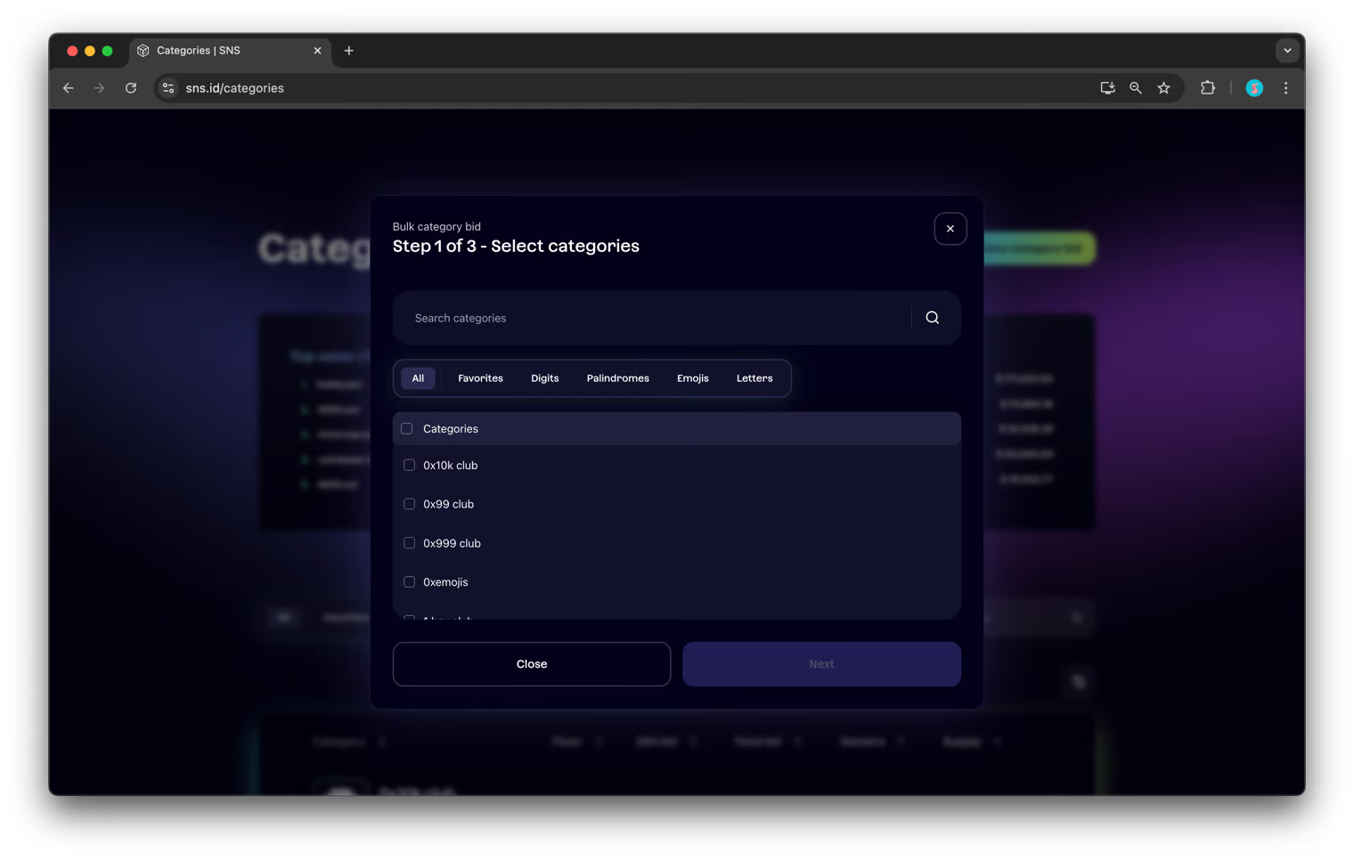Viewport: 1354px width, 860px height.
Task: Select all with the Categories header checkbox
Action: tap(407, 428)
